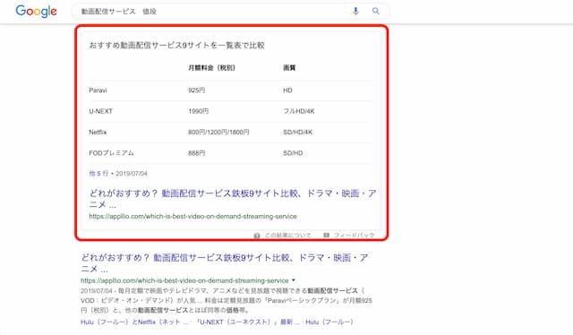
Task: Open the second result title どれがおすすめ？ 動画配信サービス
Action: tap(225, 263)
